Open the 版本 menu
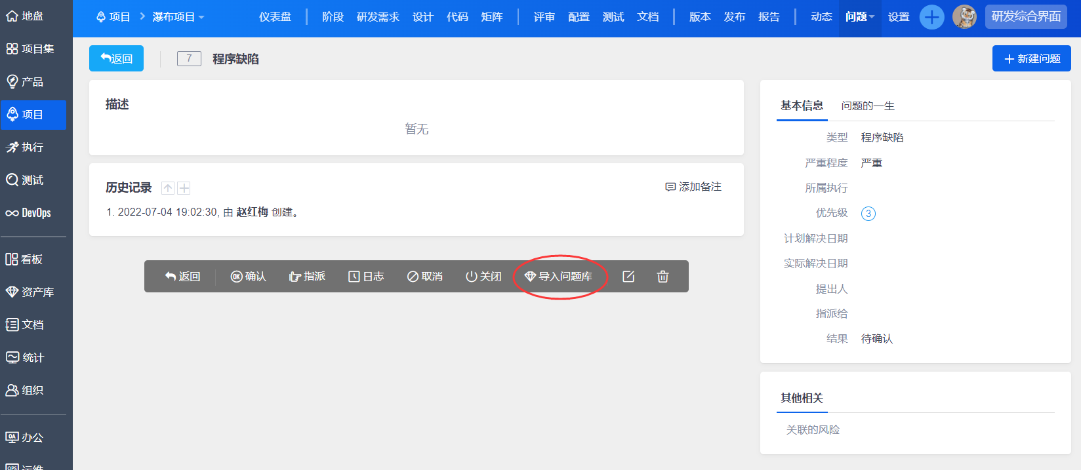The image size is (1081, 470). click(x=700, y=17)
